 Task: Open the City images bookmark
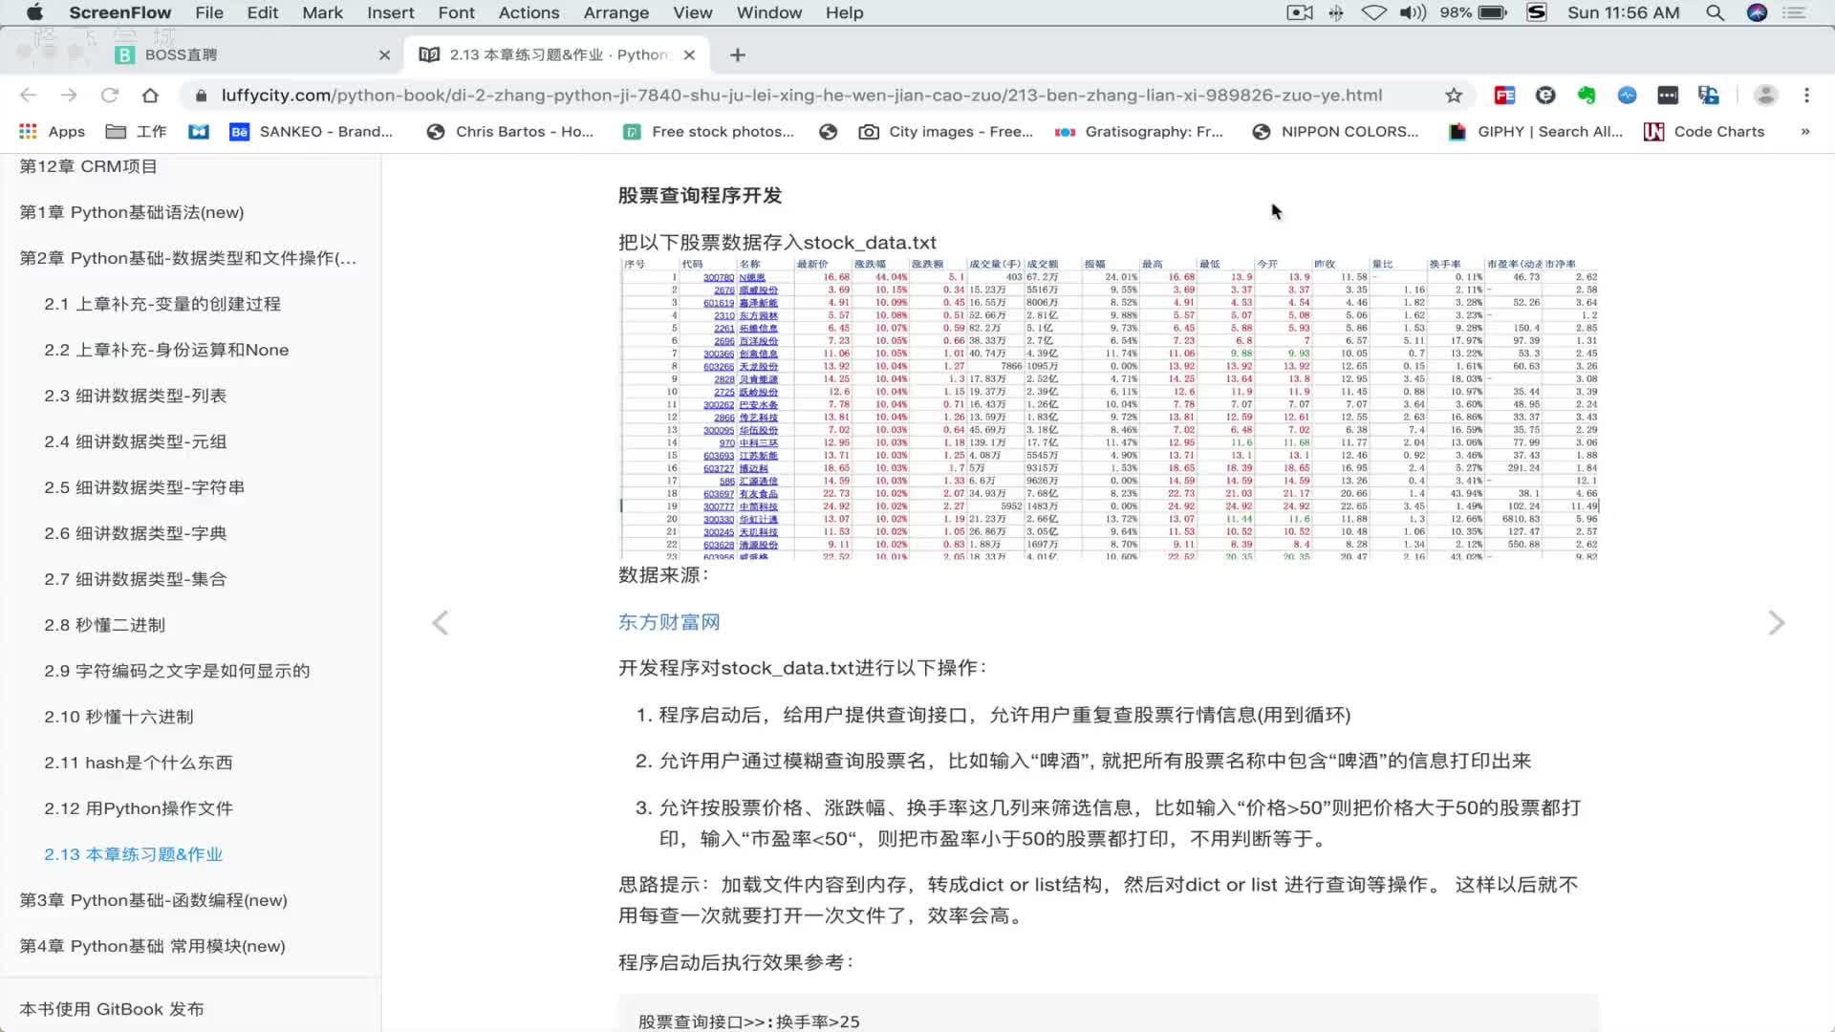[x=946, y=131]
